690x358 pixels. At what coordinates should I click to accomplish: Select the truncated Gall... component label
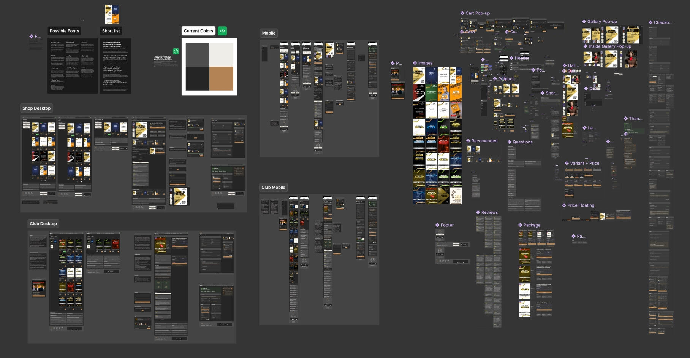tap(573, 65)
